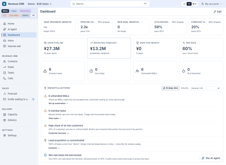
Task: Click the Dashboard grid icon in sidebar
Action: (x=5, y=35)
